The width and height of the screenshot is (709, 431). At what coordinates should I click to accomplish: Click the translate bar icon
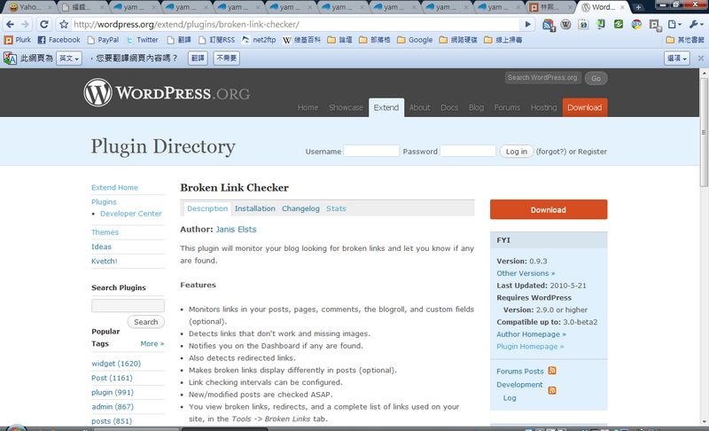click(10, 58)
